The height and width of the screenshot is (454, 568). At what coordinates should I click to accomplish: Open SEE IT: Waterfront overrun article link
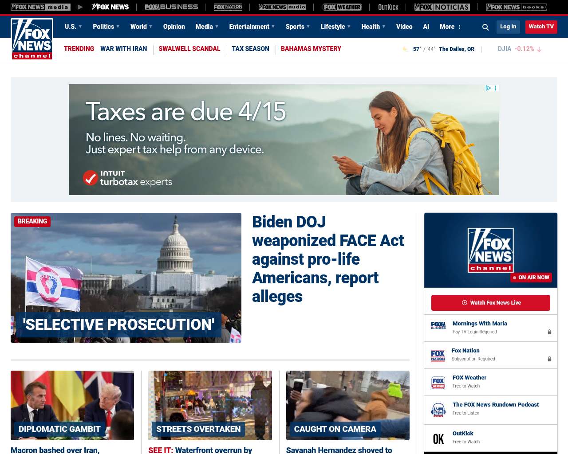[200, 450]
